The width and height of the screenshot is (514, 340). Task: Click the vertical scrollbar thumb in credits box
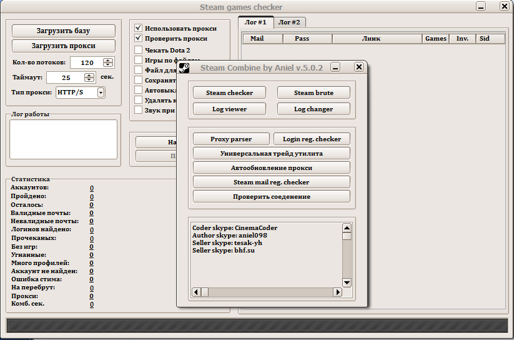347,236
